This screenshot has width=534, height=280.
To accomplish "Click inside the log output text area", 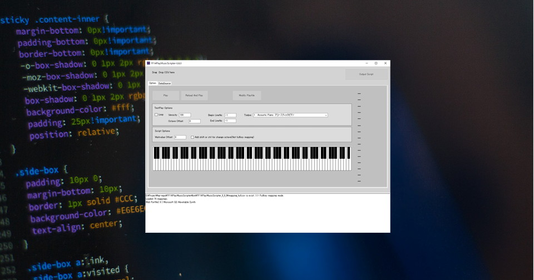I will (x=267, y=217).
